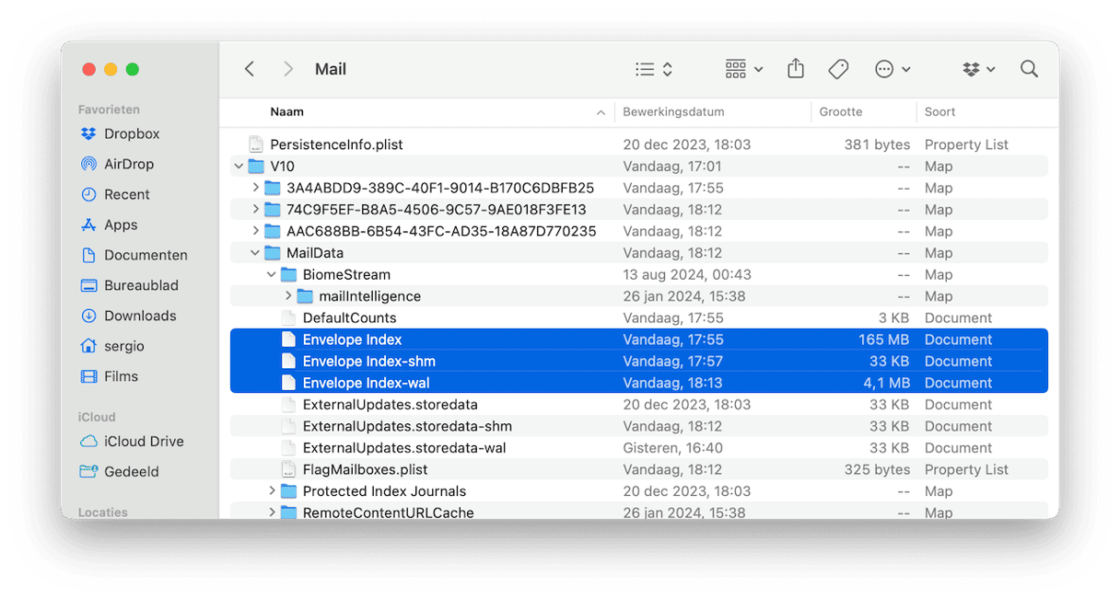The width and height of the screenshot is (1120, 599).
Task: Select the mailIntelligence folder row
Action: [x=638, y=296]
